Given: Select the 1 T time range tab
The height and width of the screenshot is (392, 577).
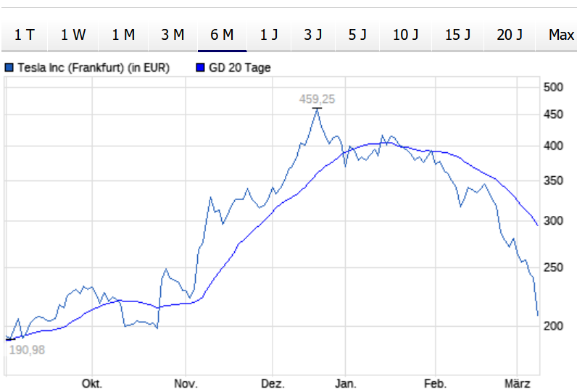Looking at the screenshot, I should (x=25, y=36).
